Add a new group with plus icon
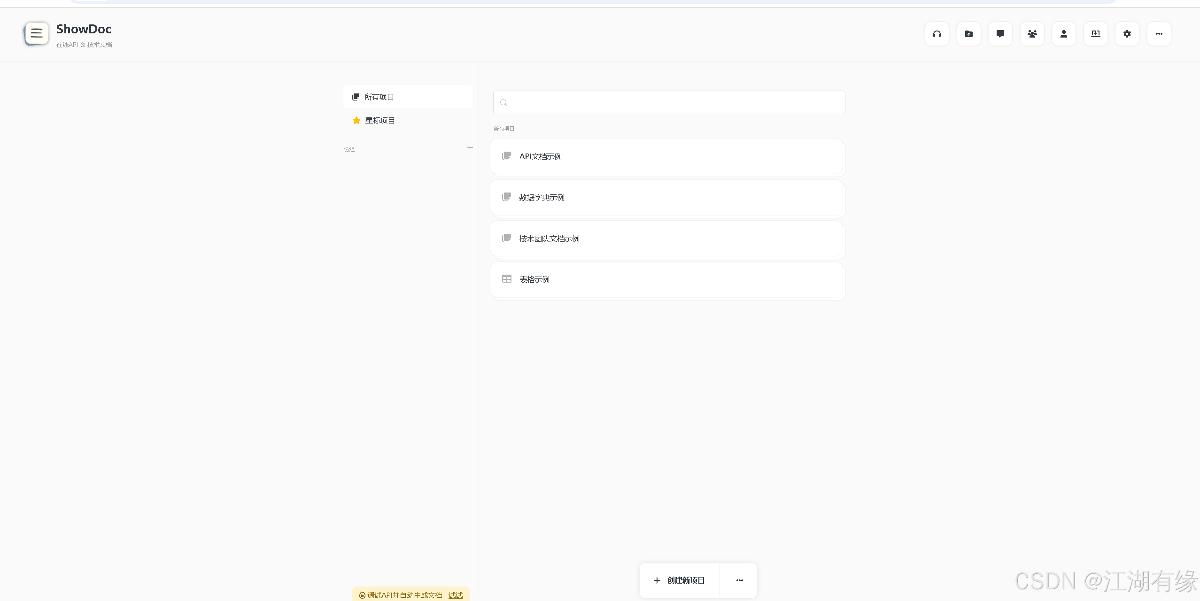 coord(470,148)
